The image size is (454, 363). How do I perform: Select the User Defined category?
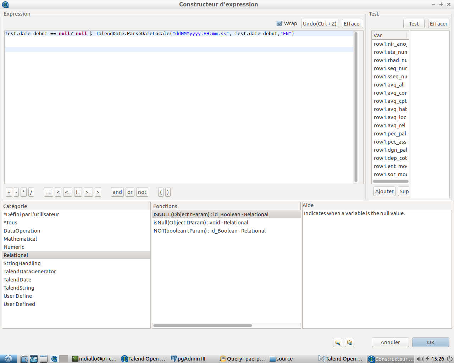click(x=76, y=304)
